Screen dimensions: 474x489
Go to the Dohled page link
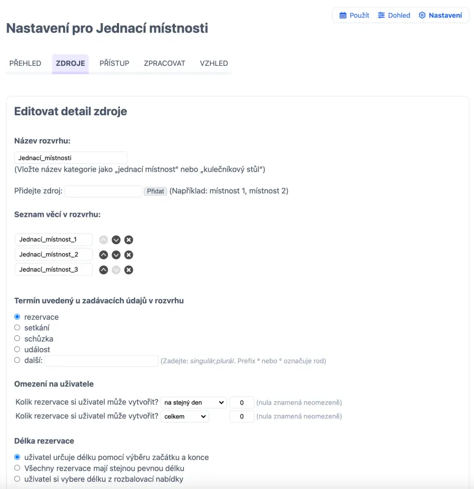click(394, 15)
